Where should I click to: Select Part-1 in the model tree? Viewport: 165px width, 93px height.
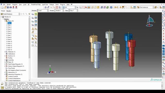[x=10, y=23]
